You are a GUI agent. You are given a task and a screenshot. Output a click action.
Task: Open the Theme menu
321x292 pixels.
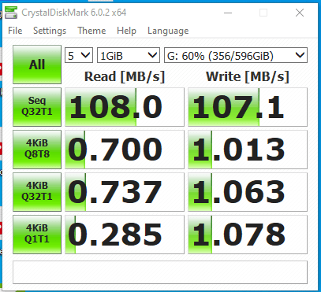click(91, 31)
